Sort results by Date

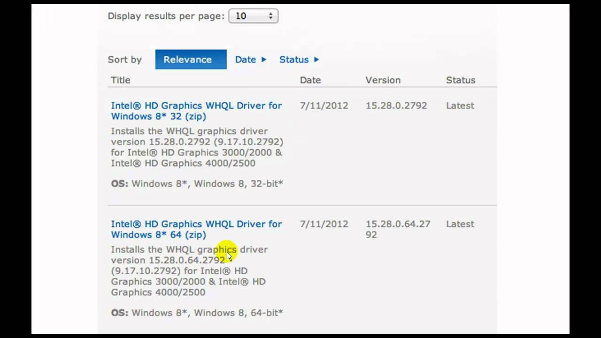246,60
